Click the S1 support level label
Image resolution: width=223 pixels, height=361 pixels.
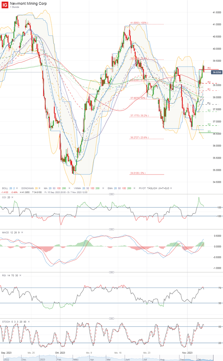click(x=209, y=111)
